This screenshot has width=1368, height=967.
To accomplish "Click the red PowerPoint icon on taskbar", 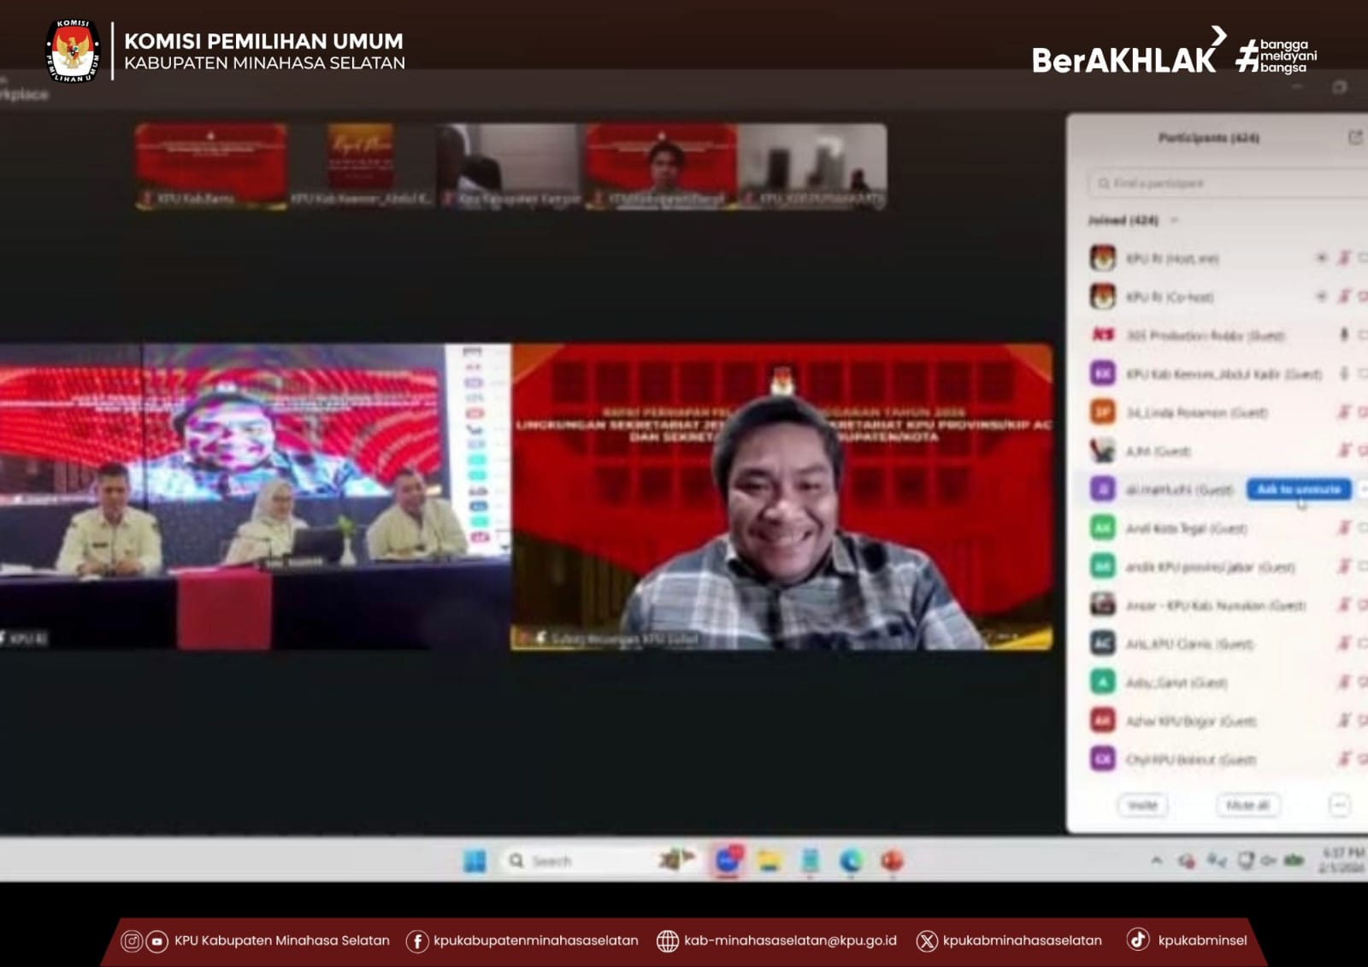I will 892,861.
